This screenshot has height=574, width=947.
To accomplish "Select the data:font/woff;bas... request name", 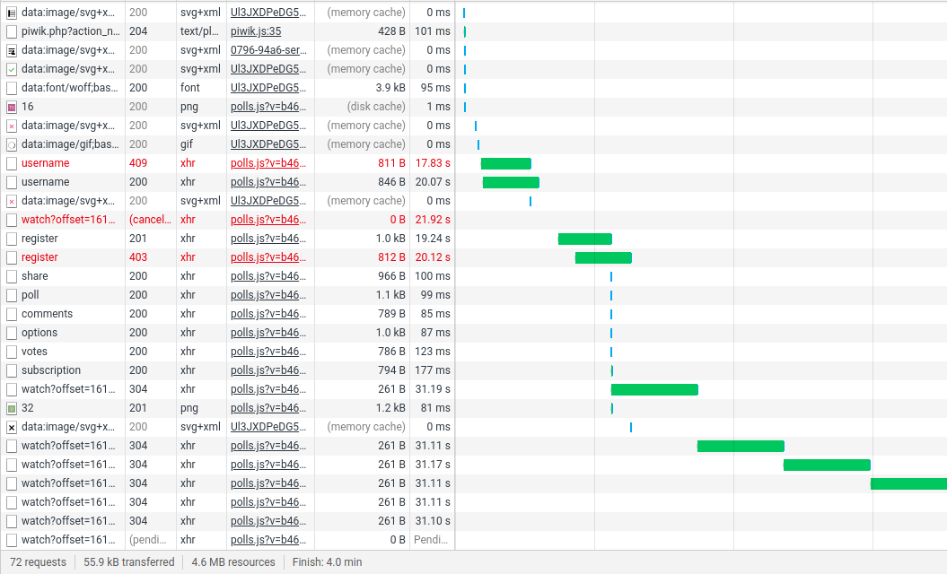I will point(70,88).
